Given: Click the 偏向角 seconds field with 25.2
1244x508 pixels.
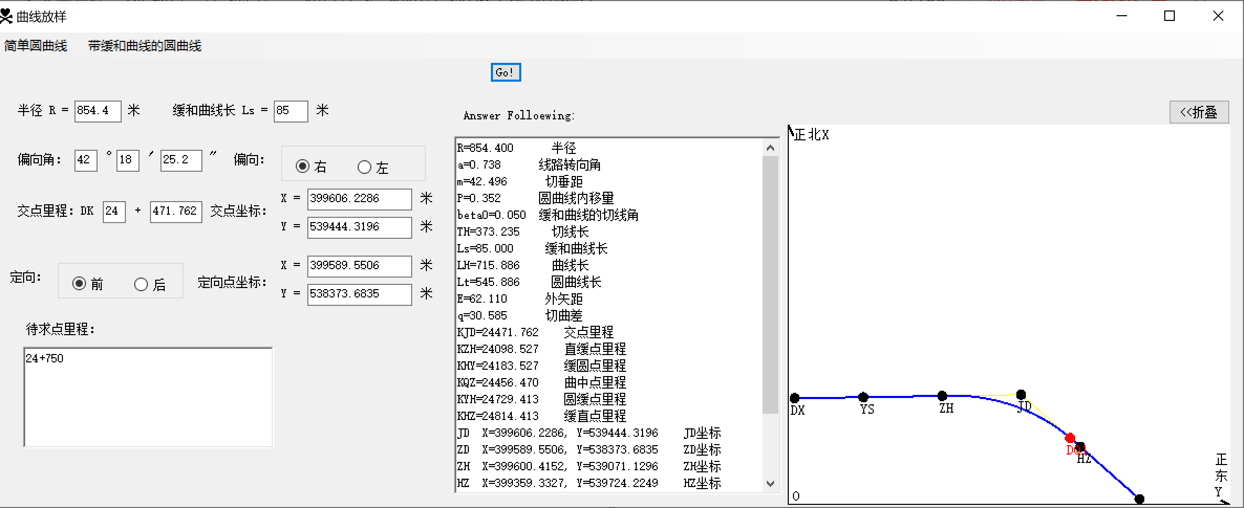Looking at the screenshot, I should pos(181,160).
